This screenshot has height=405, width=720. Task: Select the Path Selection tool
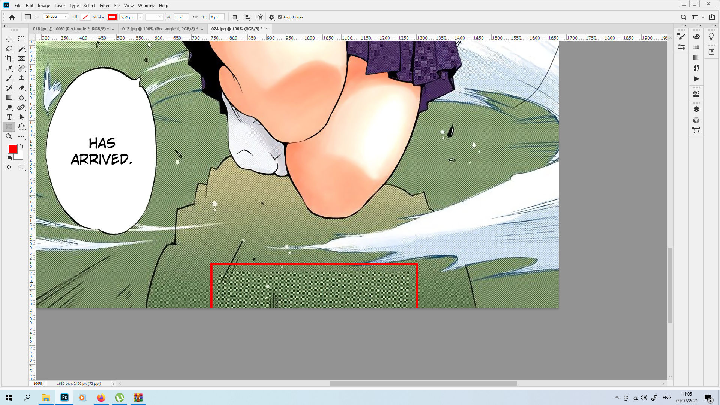pyautogui.click(x=21, y=117)
